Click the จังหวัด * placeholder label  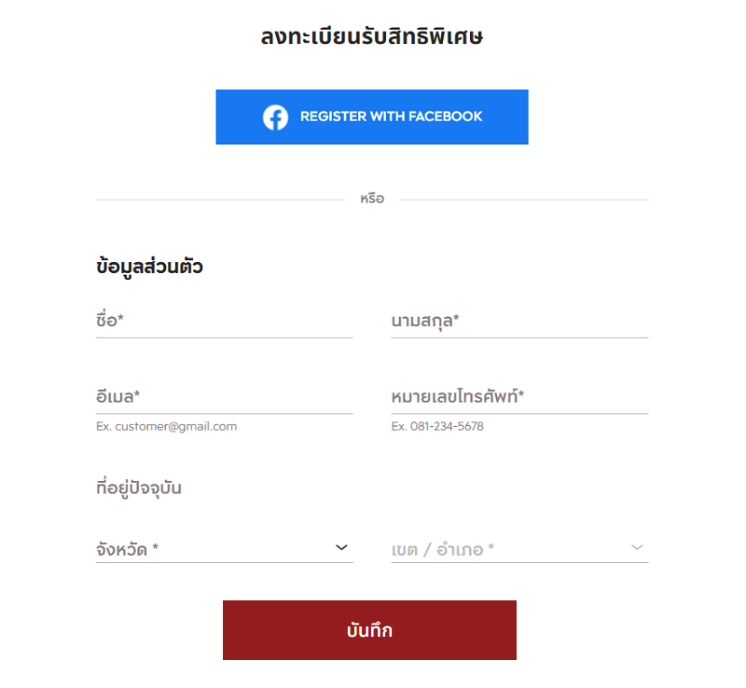tap(127, 549)
